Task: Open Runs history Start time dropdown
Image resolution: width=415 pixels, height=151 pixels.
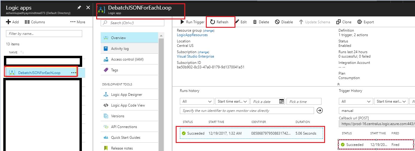Action: coord(233,101)
